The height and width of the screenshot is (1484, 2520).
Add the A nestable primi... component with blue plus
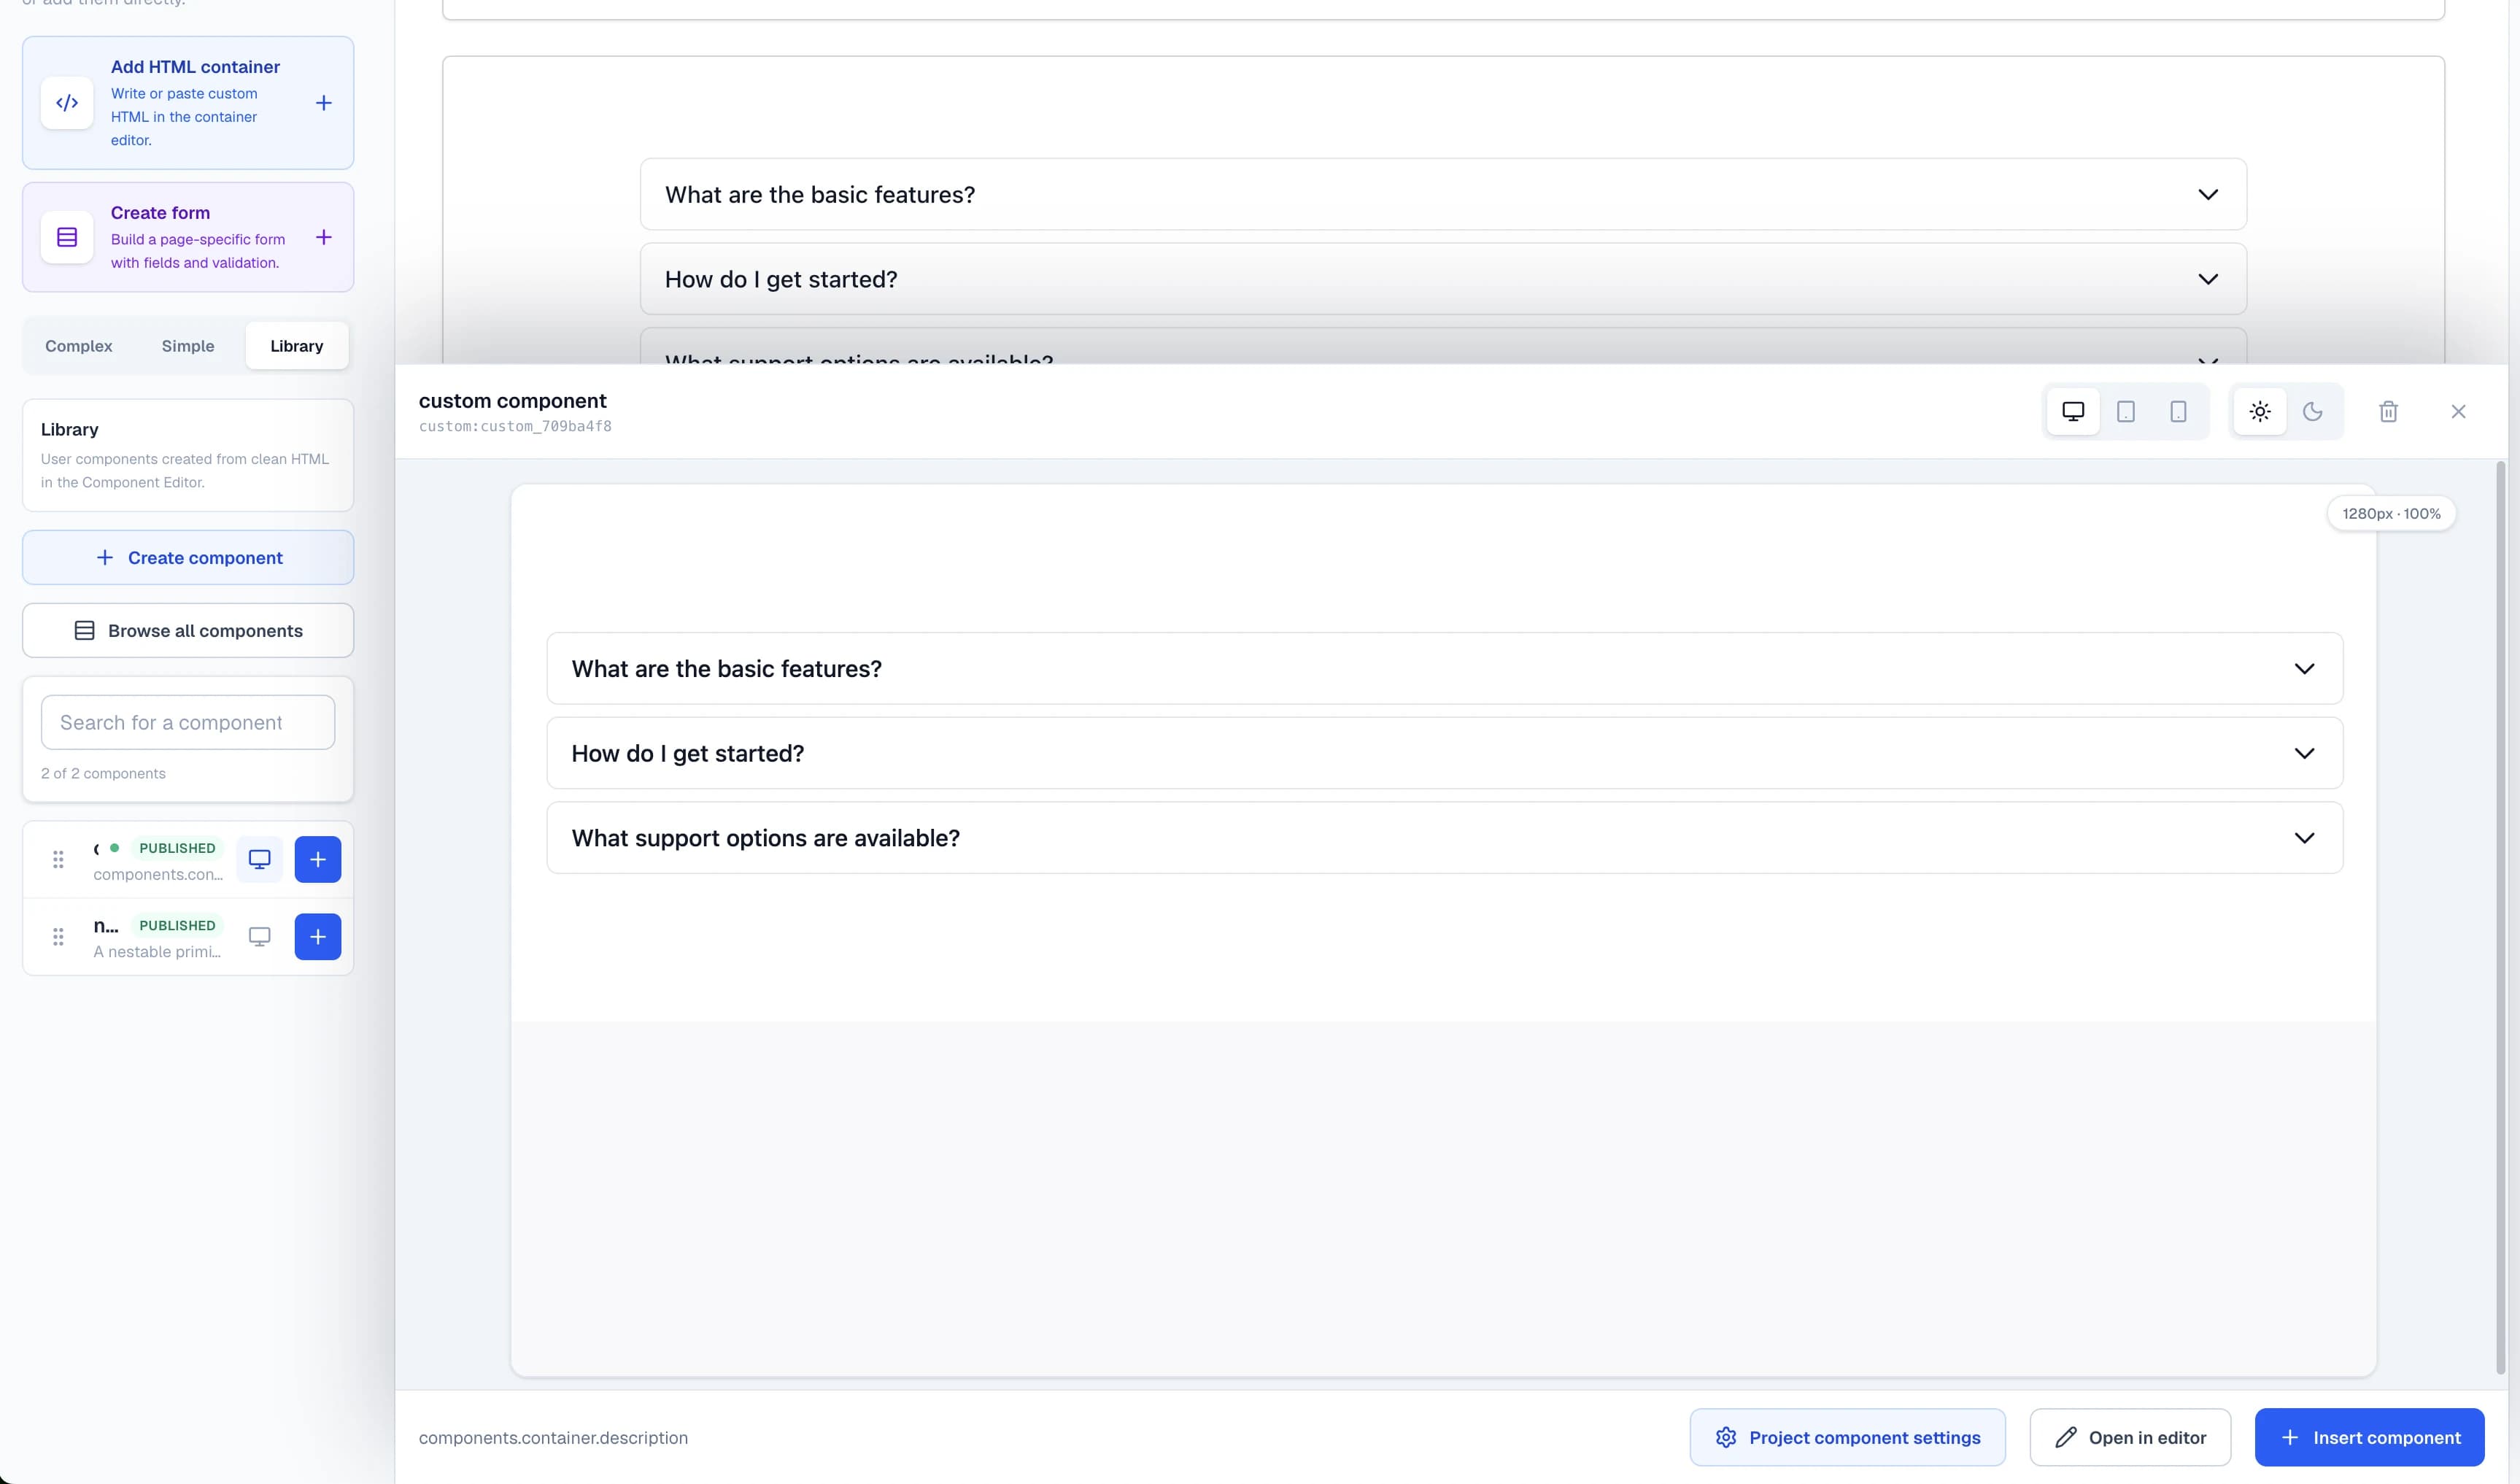(x=318, y=937)
